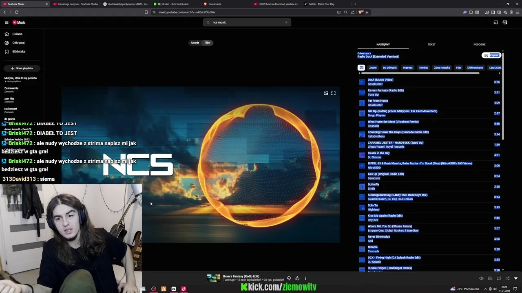Reload the page in browser

17,12
